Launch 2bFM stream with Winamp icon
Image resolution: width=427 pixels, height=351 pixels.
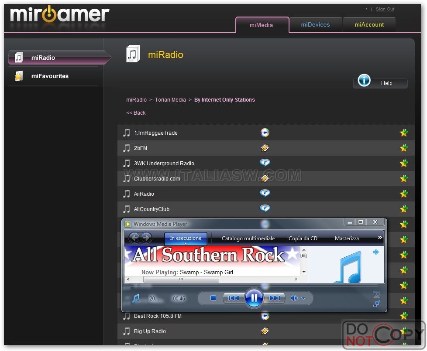[265, 148]
